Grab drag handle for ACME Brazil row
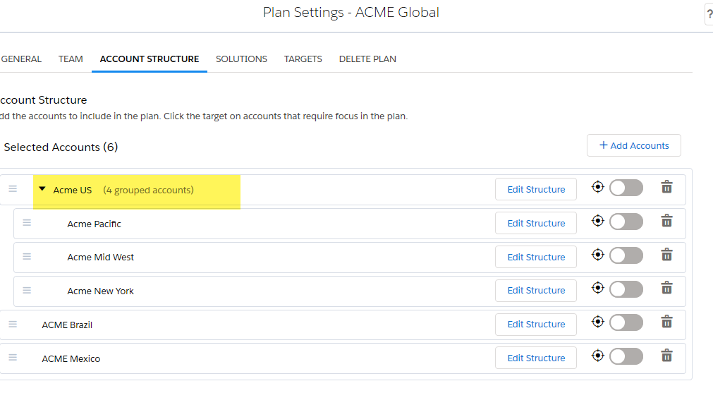The image size is (713, 393). [13, 325]
